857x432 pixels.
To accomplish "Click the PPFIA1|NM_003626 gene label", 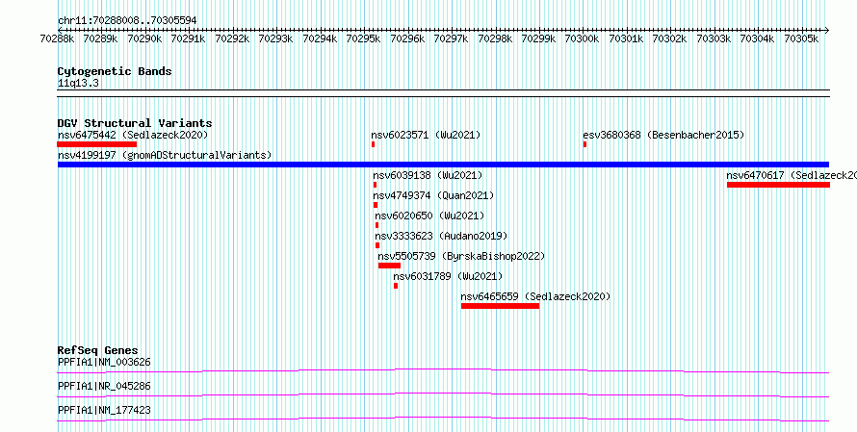I will pyautogui.click(x=104, y=362).
